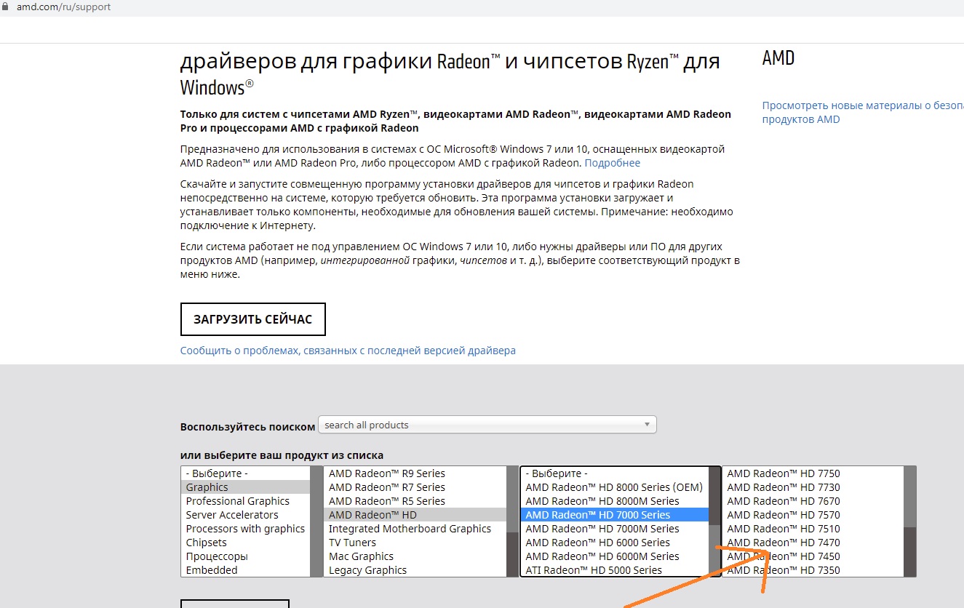The height and width of the screenshot is (608, 964).
Task: Choose the first list's - Выберите - entry
Action: pos(245,473)
